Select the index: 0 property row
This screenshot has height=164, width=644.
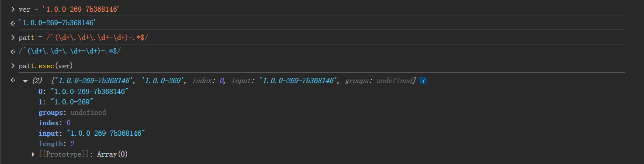pyautogui.click(x=55, y=123)
